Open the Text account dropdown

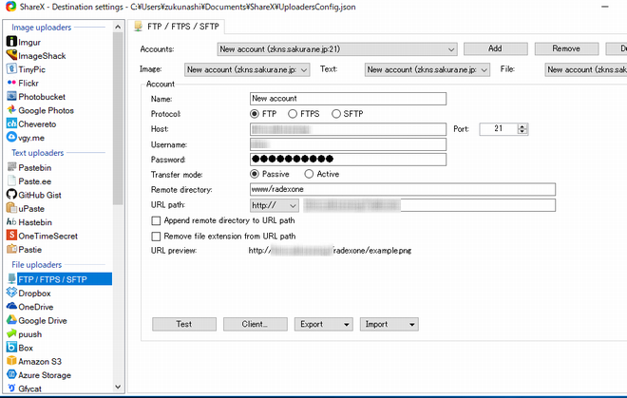tap(427, 69)
